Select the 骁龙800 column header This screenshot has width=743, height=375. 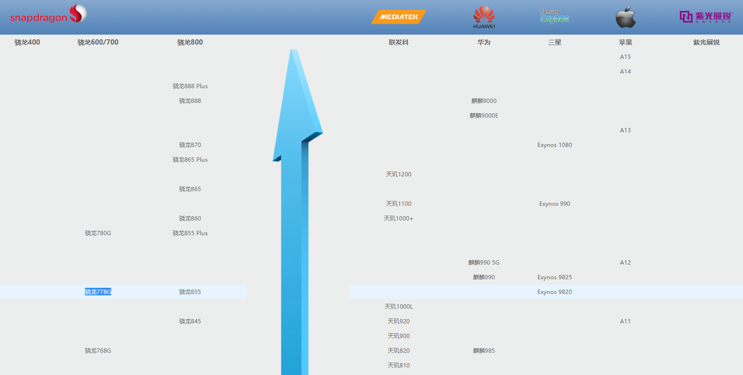pyautogui.click(x=190, y=42)
